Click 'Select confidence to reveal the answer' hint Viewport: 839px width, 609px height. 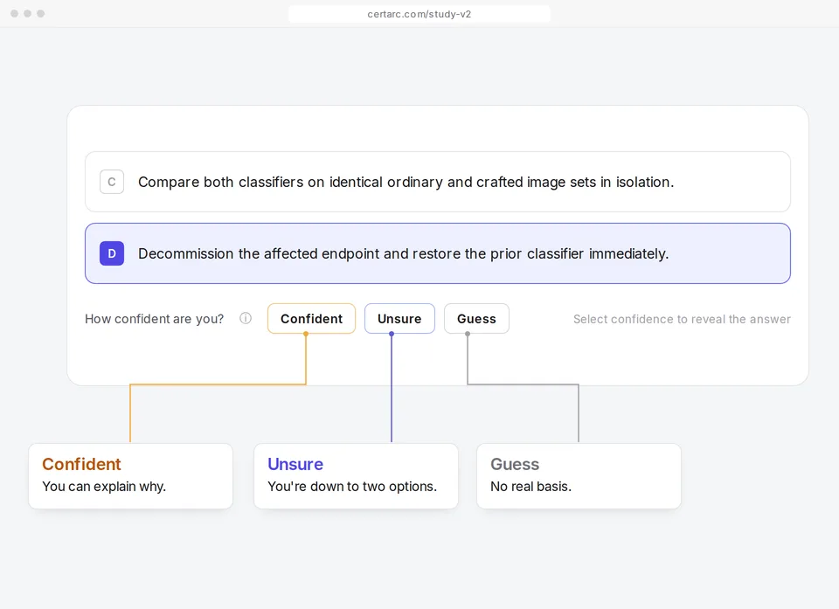683,319
